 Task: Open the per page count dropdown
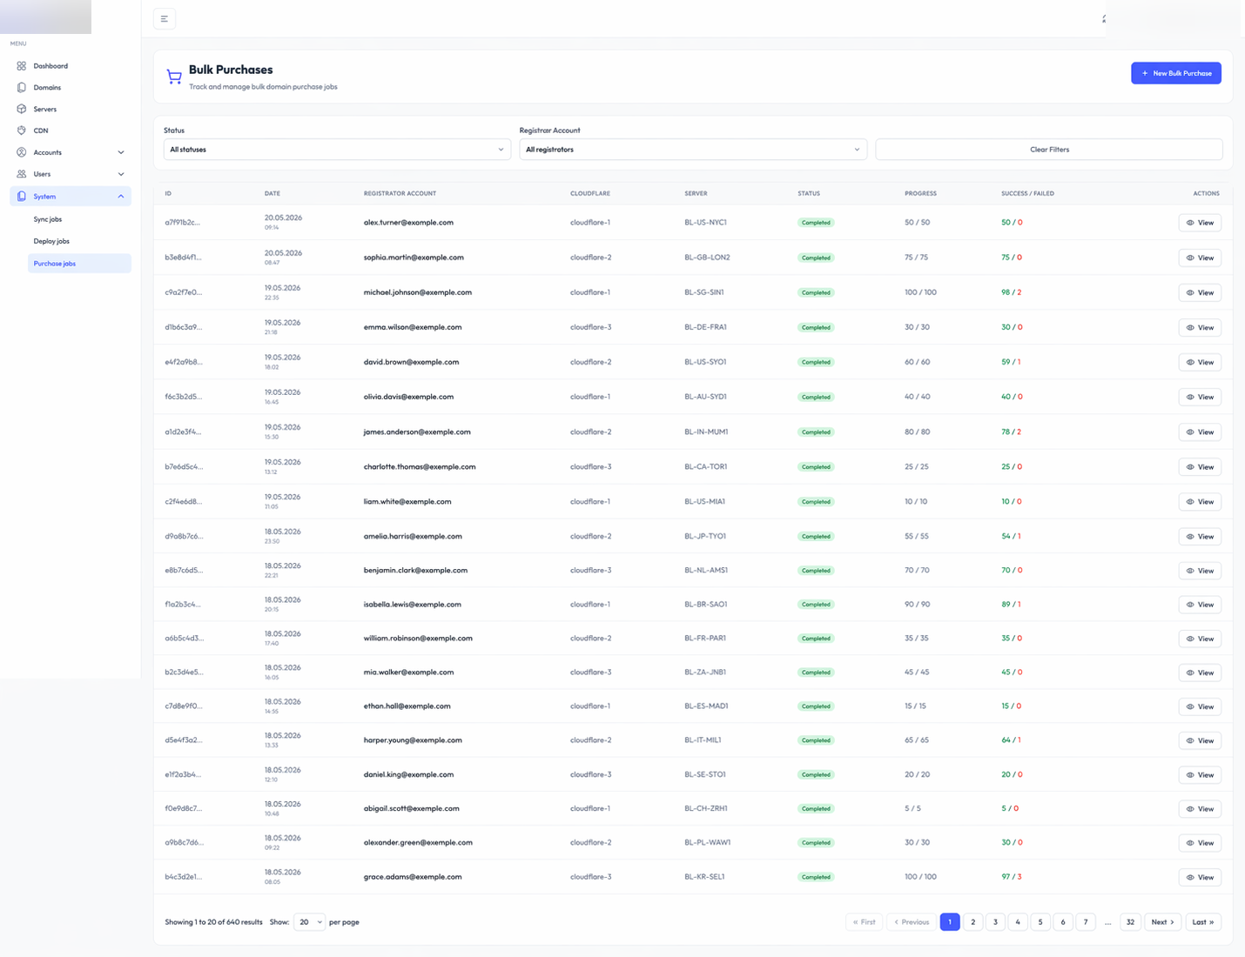(x=309, y=922)
